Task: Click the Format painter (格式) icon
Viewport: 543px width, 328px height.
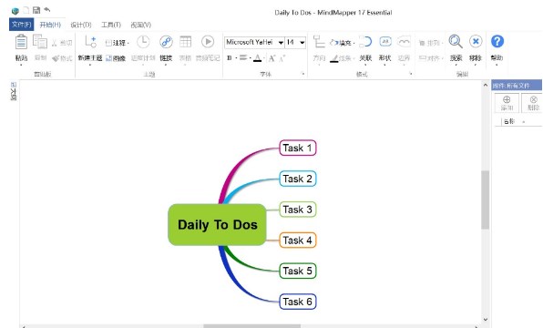Action: pyautogui.click(x=56, y=58)
